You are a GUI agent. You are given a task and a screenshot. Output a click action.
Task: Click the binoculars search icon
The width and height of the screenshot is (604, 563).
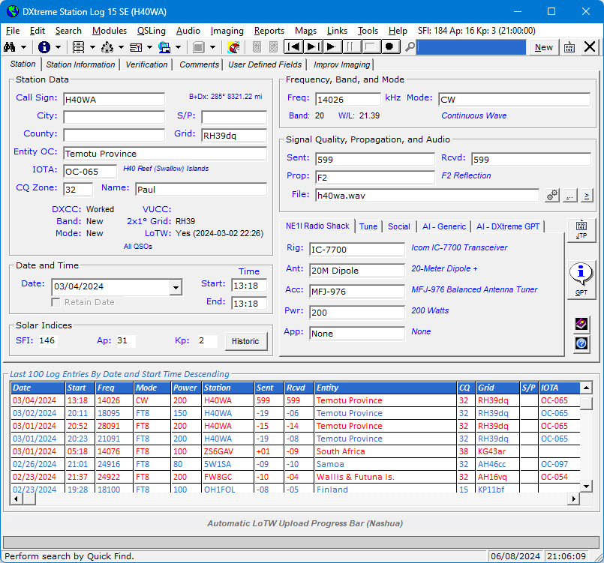(9, 47)
